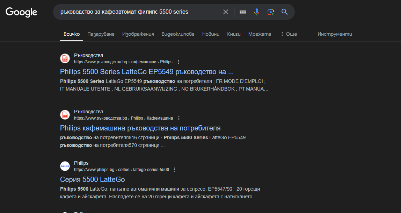Switch to the Изображения tab
This screenshot has height=213, width=401.
138,34
